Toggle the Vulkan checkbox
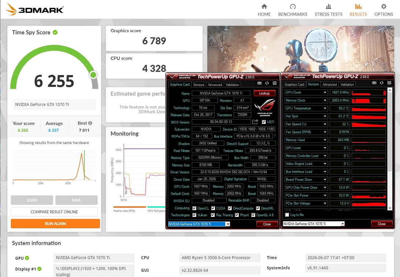 click(195, 215)
